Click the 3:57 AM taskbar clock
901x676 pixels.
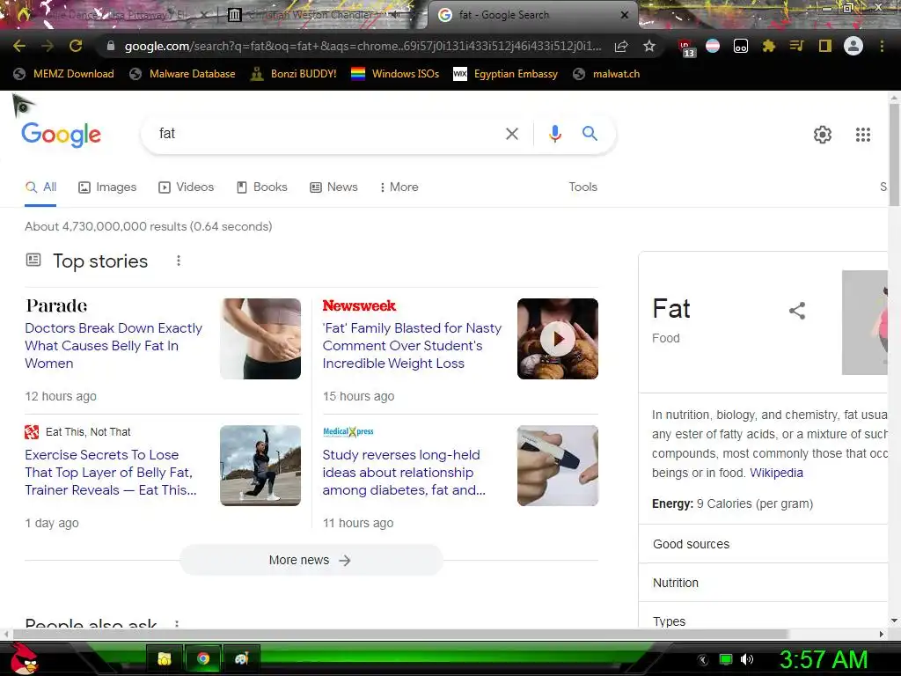coord(823,659)
